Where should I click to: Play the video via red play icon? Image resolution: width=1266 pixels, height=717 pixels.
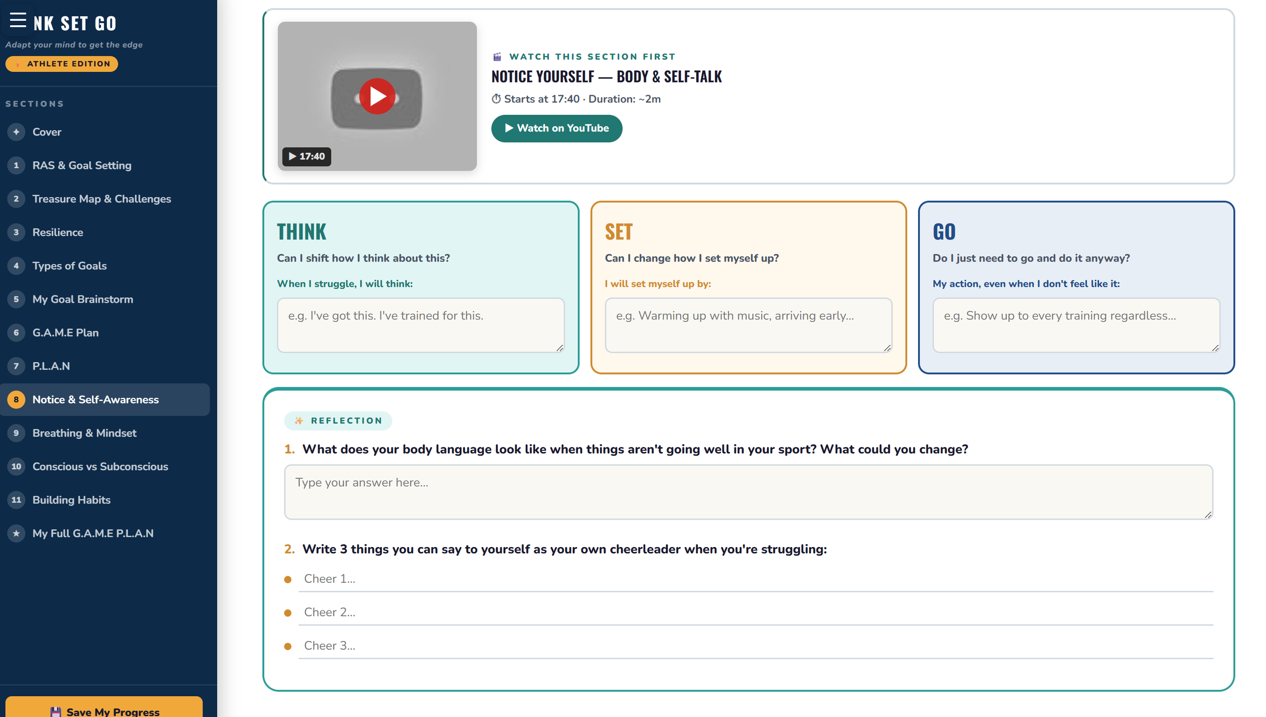click(377, 96)
